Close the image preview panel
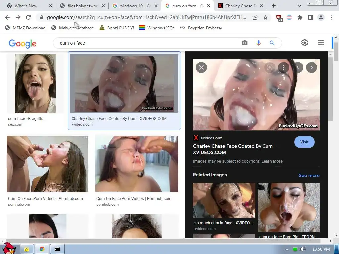Image resolution: width=339 pixels, height=254 pixels. 201,67
